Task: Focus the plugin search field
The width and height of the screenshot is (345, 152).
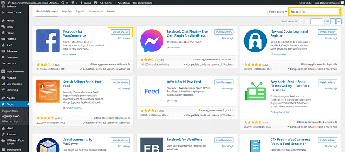Action: pos(315,12)
